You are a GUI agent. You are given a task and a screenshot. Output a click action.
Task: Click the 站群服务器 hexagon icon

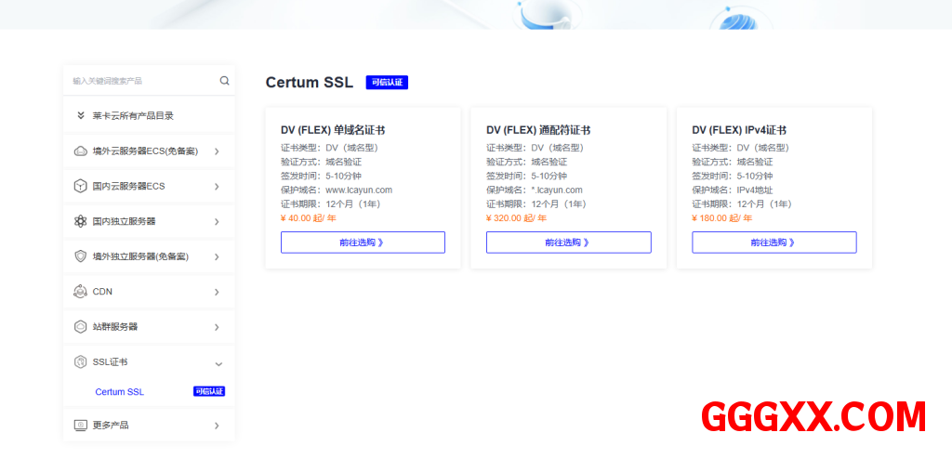point(80,327)
